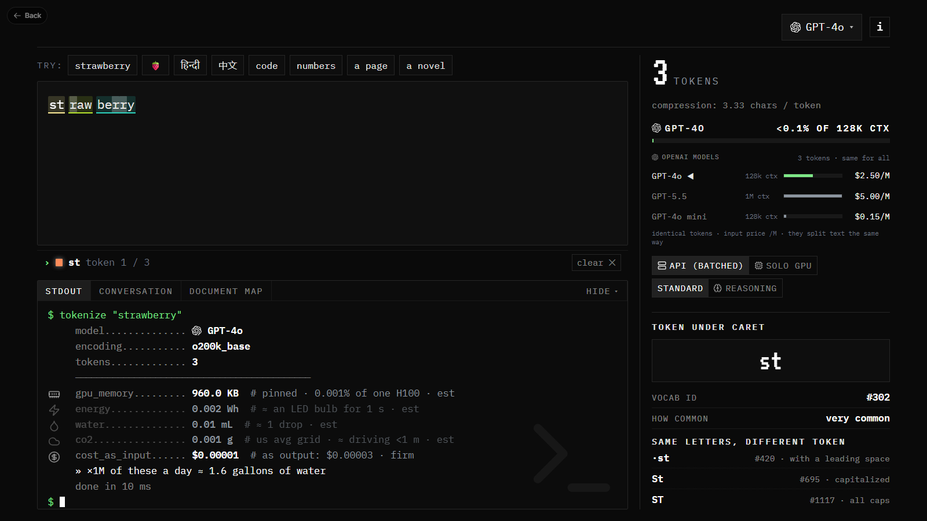
Task: Click the Back button
Action: click(x=27, y=16)
